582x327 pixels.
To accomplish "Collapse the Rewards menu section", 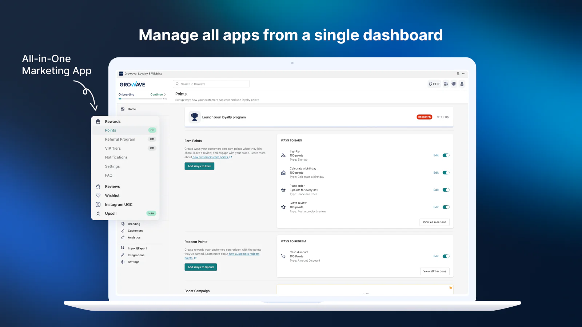I will click(113, 122).
